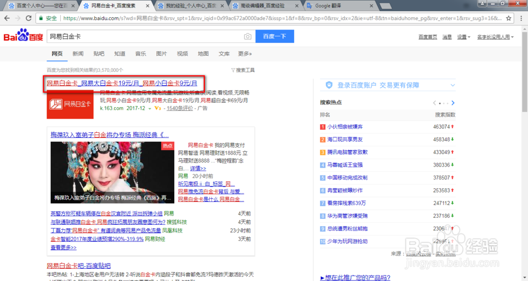Select the 图片 search category
The height and width of the screenshot is (281, 528).
[x=161, y=54]
